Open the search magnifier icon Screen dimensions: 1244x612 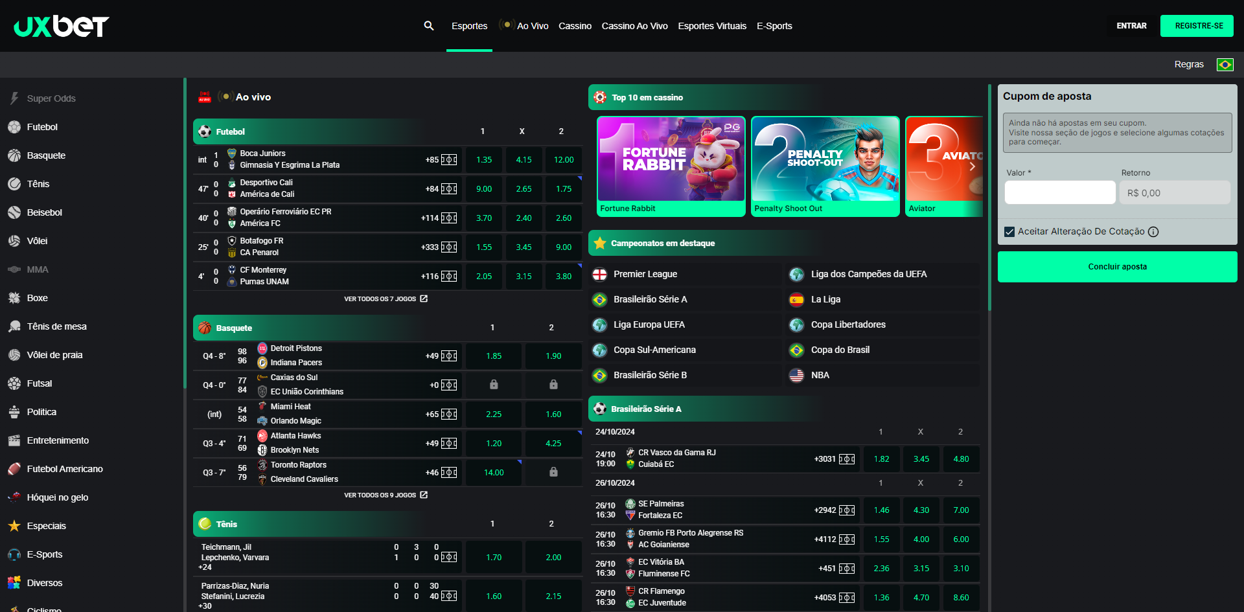pyautogui.click(x=429, y=26)
